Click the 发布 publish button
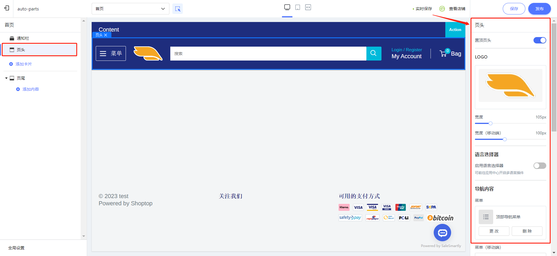Image resolution: width=557 pixels, height=256 pixels. point(539,9)
